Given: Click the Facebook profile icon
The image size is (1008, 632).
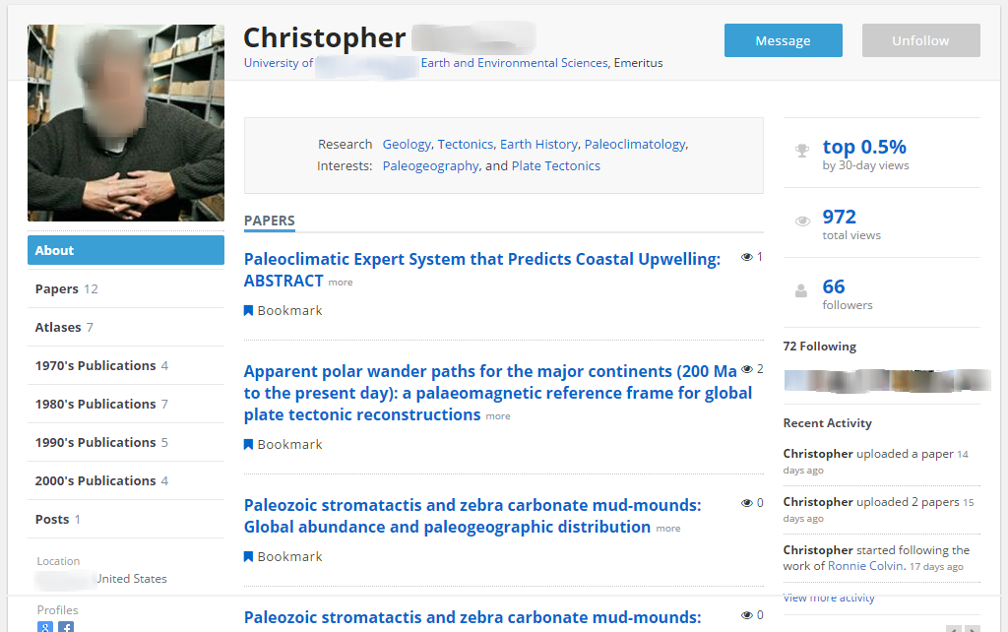Looking at the screenshot, I should click(66, 627).
